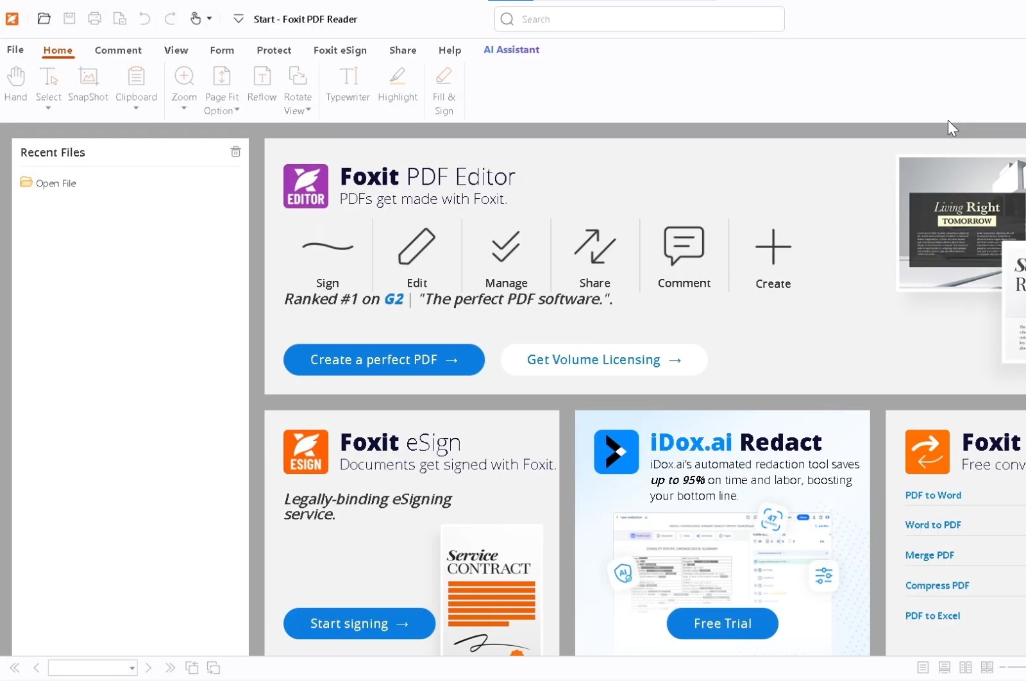
Task: Switch to the View tab
Action: [176, 50]
